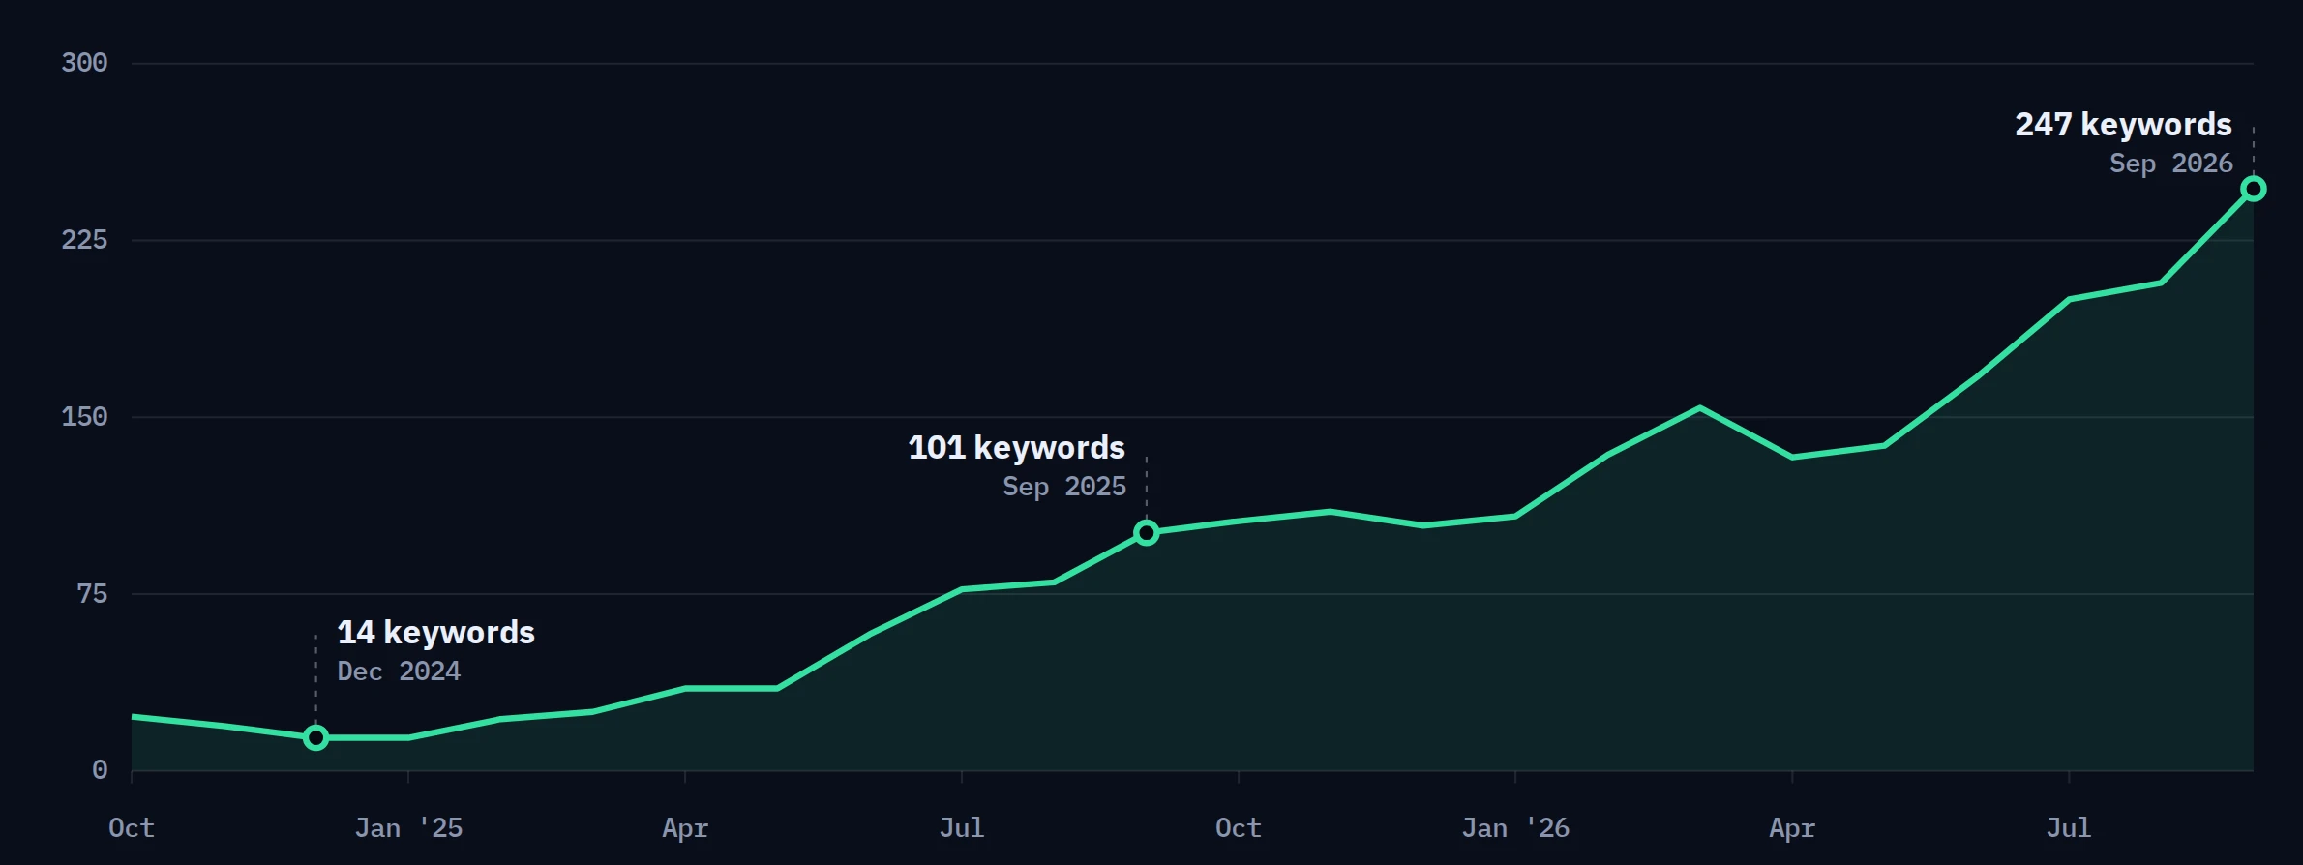Click the "Dec 2024" annotation date
Image resolution: width=2303 pixels, height=865 pixels.
pyautogui.click(x=399, y=671)
